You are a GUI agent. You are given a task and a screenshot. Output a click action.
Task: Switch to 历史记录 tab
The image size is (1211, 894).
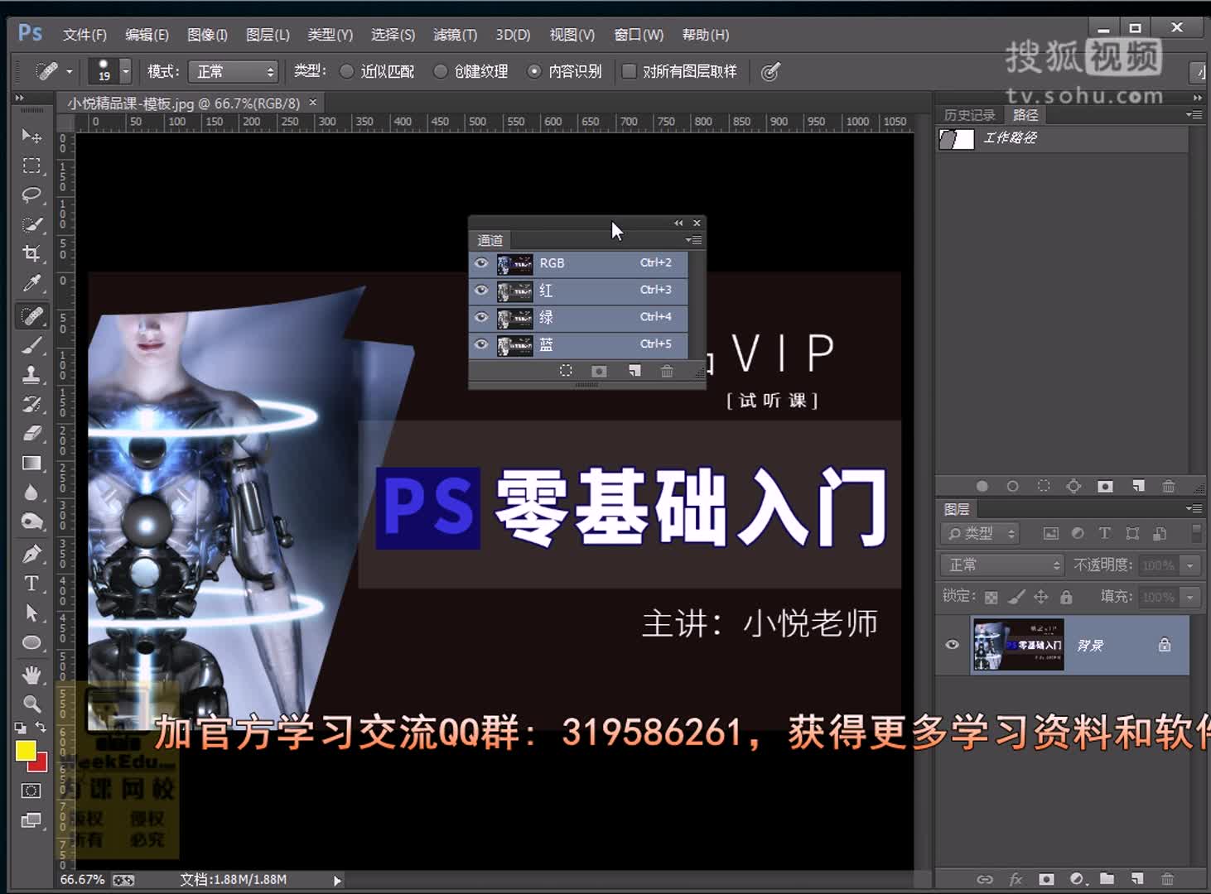tap(970, 115)
